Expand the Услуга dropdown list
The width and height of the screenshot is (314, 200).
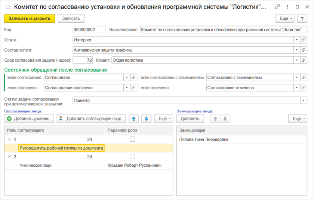pos(296,40)
